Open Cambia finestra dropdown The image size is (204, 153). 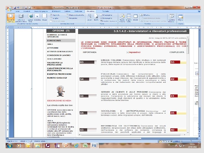tap(172, 18)
